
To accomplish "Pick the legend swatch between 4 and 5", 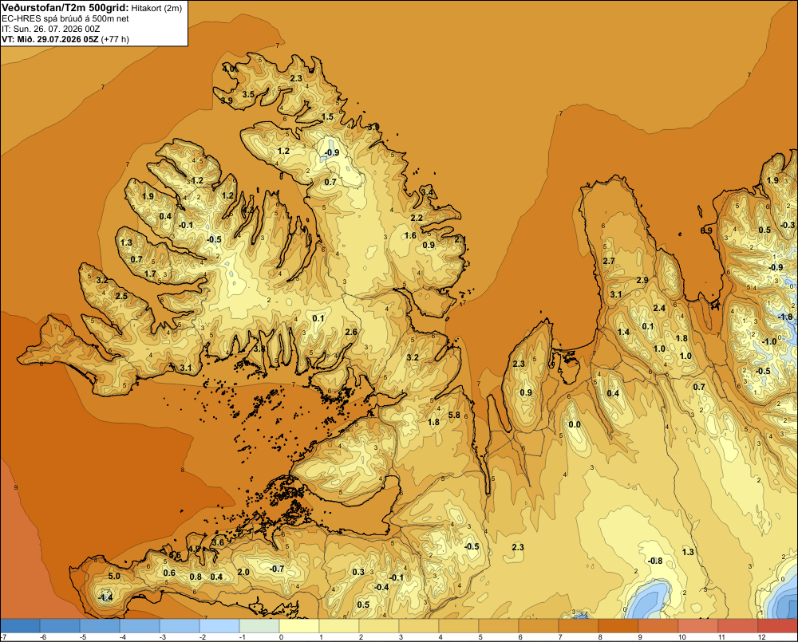I will (459, 625).
